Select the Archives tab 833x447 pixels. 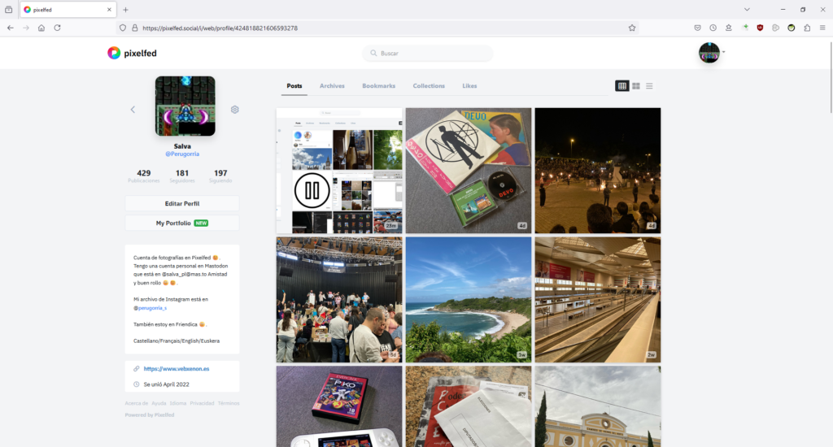pyautogui.click(x=332, y=85)
